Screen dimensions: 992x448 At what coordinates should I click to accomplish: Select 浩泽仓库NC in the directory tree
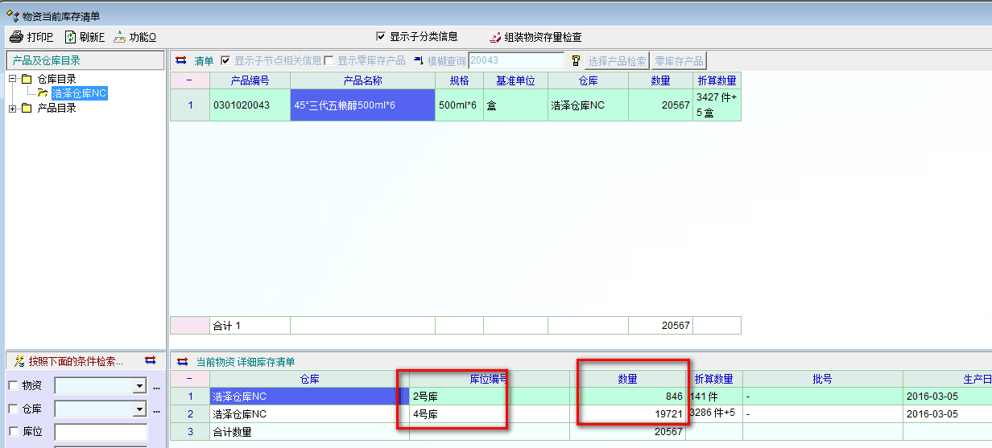point(79,93)
